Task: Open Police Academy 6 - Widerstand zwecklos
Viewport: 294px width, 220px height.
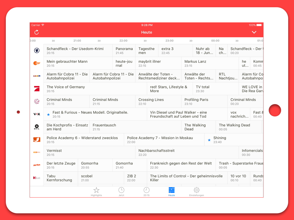Action: point(83,140)
